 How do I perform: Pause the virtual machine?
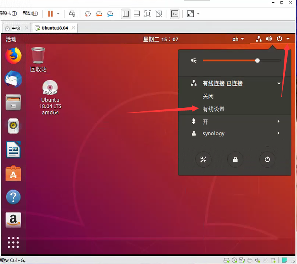coord(50,14)
